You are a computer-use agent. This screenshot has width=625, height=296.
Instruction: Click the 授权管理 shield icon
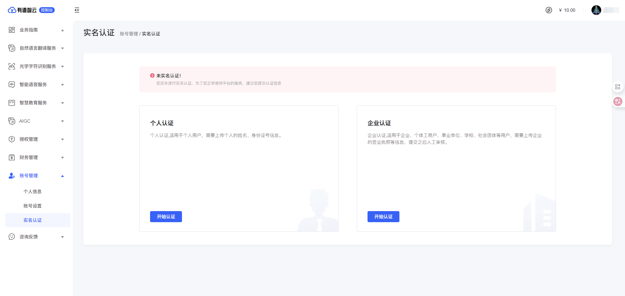coord(12,139)
